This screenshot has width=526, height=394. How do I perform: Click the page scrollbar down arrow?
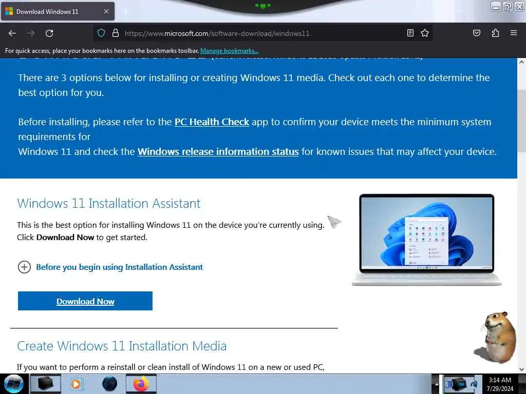coord(522,369)
